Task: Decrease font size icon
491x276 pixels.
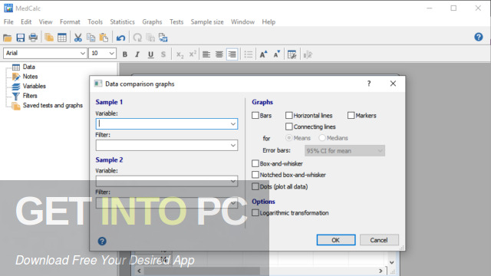Action: [x=276, y=54]
